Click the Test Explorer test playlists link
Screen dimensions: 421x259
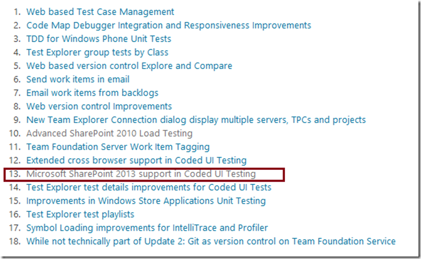80,214
